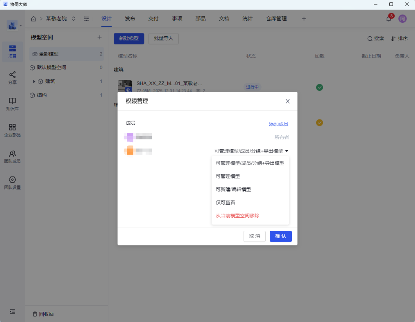This screenshot has width=415, height=322.
Task: Click the 添加成员 link
Action: [278, 124]
